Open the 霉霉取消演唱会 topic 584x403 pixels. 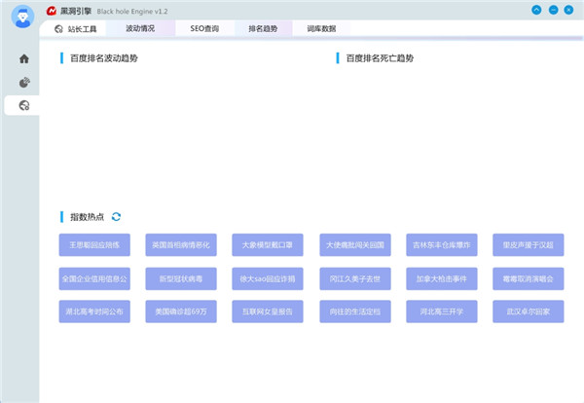point(529,278)
